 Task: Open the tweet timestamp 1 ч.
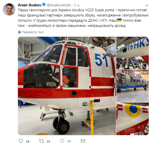tap(77, 5)
